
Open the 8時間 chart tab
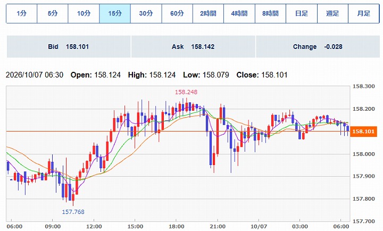pos(270,13)
